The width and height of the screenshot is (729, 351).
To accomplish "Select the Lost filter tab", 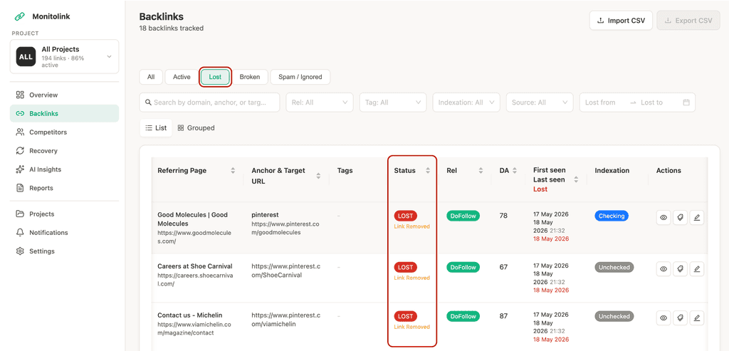I will (215, 77).
